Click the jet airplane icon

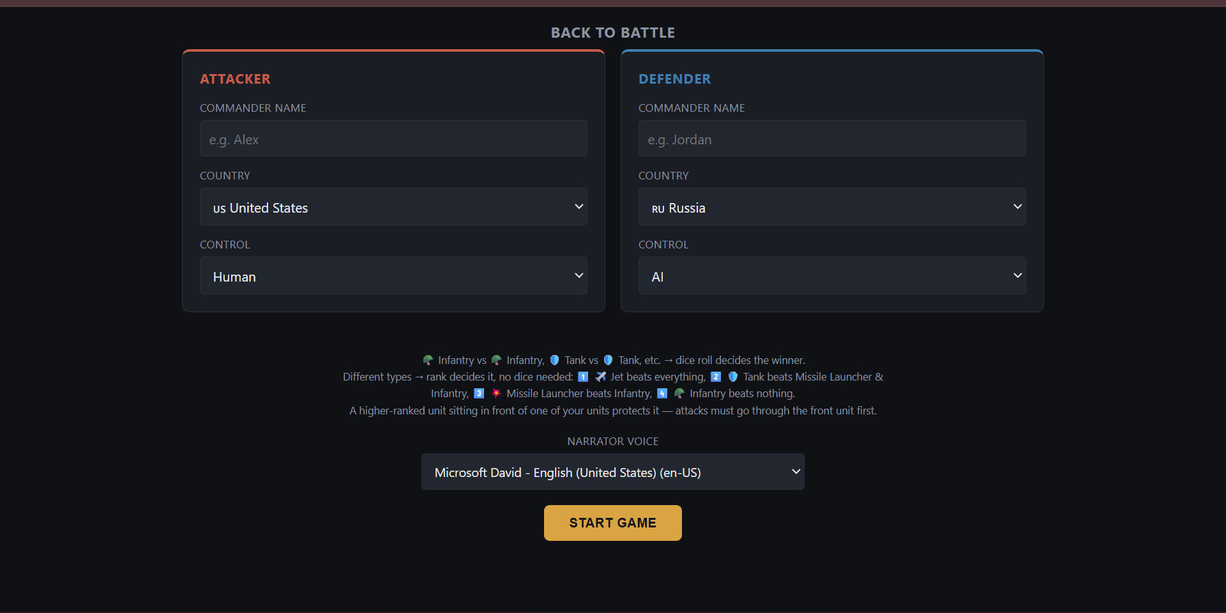(601, 377)
